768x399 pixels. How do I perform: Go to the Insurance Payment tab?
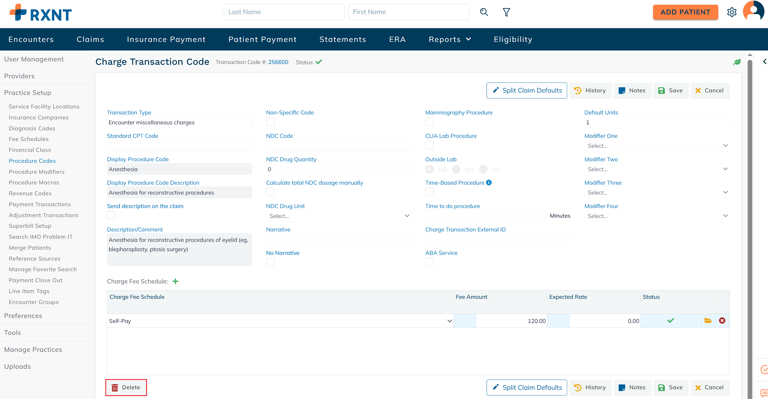pyautogui.click(x=166, y=39)
